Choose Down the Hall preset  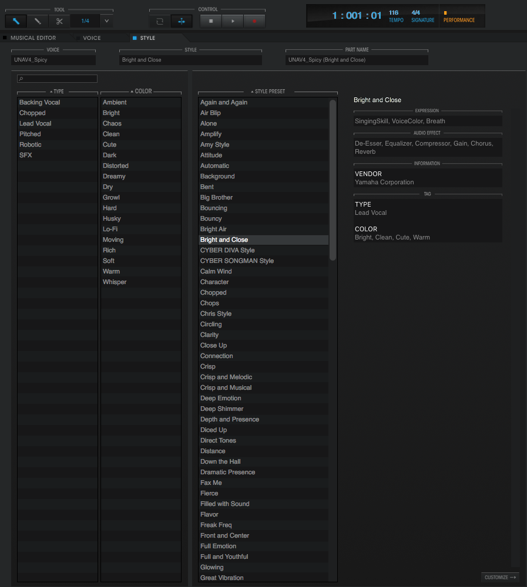click(x=263, y=461)
